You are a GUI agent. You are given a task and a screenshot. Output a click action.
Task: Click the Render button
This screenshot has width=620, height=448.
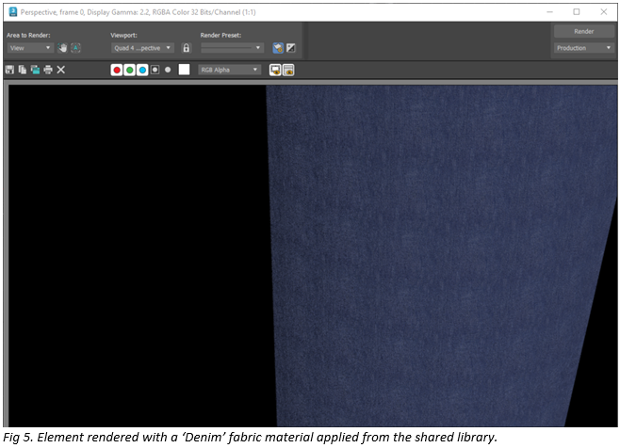click(x=583, y=31)
